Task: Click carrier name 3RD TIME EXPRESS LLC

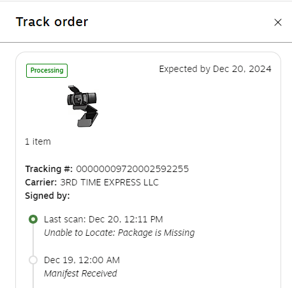Action: coord(110,182)
